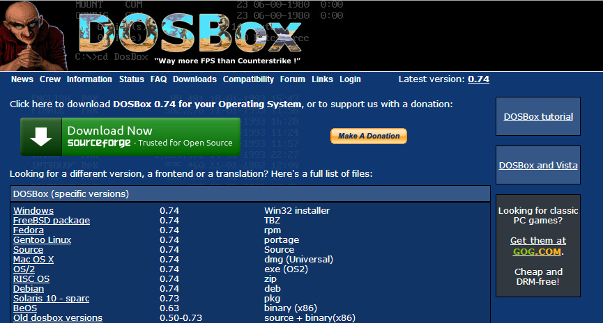
Task: Click the DOSBox logo banner image
Action: click(x=190, y=34)
